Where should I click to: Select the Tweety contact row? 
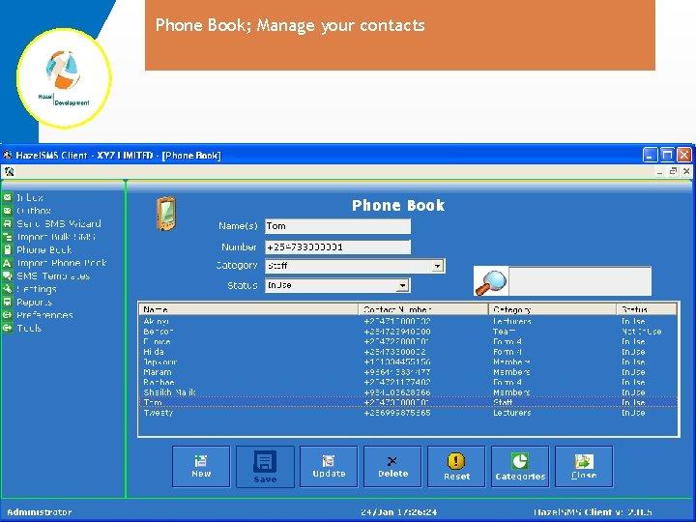pos(408,413)
